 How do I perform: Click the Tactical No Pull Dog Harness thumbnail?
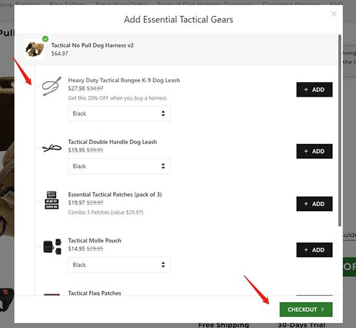(35, 49)
